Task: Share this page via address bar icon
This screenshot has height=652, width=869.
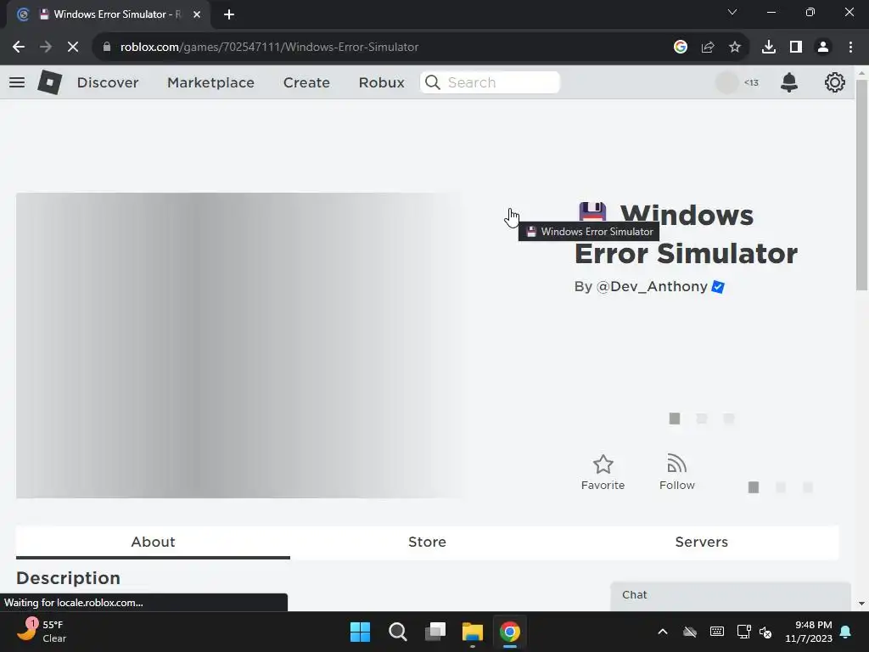Action: (708, 48)
